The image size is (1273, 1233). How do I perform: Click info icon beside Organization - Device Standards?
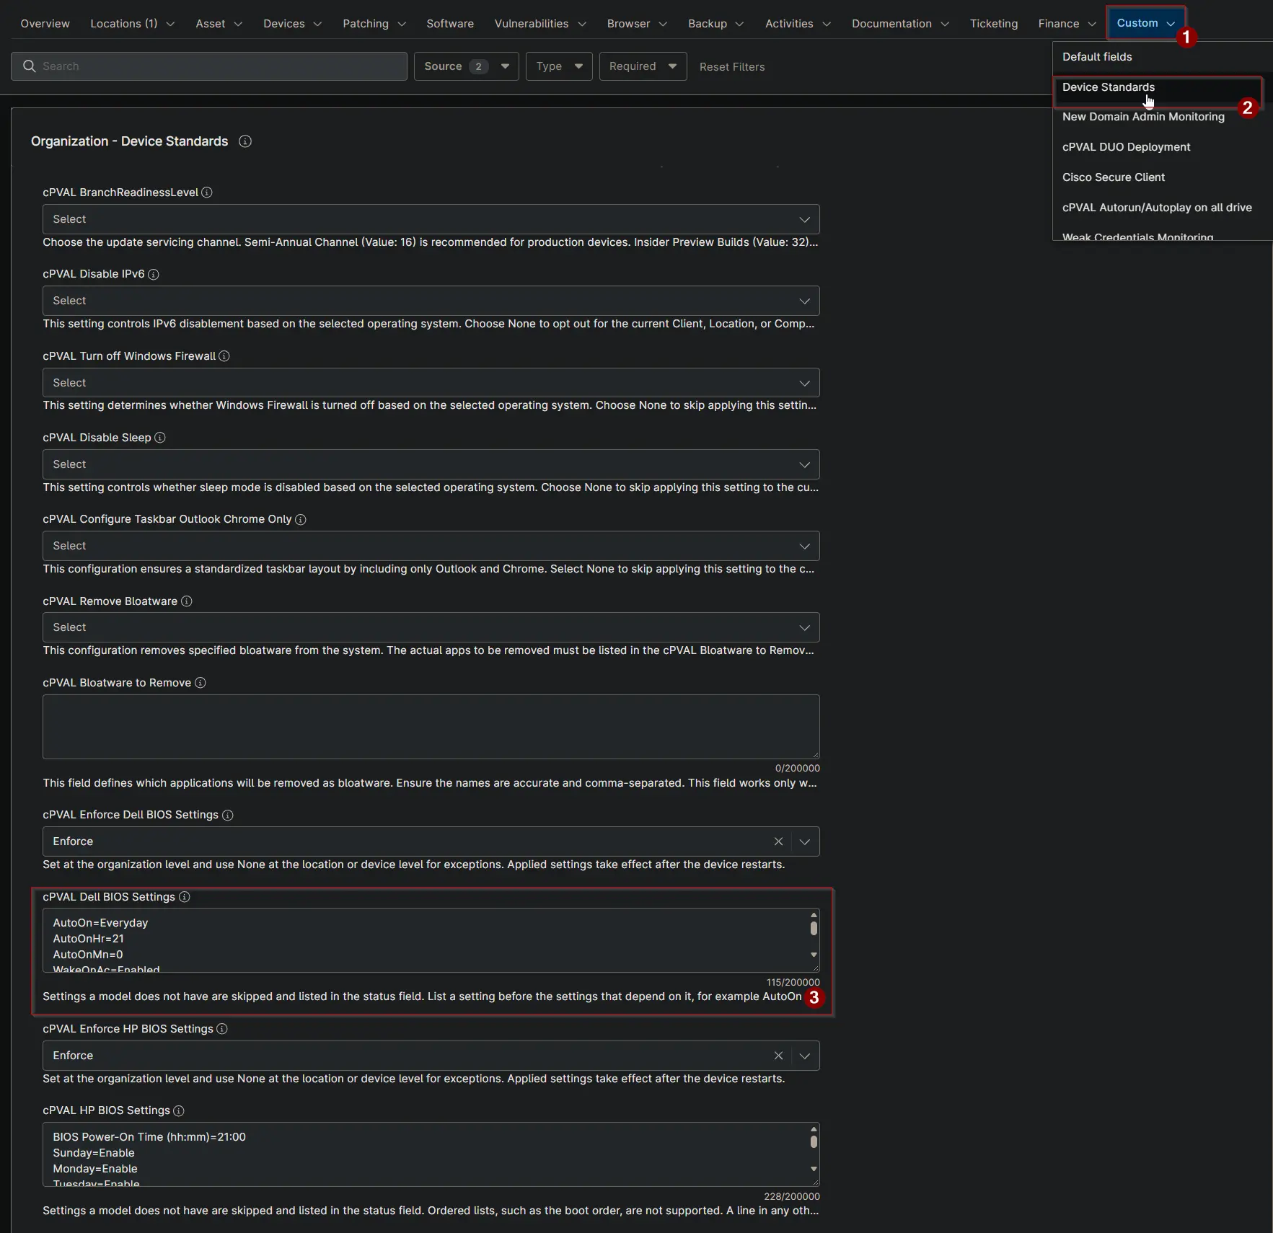coord(245,141)
